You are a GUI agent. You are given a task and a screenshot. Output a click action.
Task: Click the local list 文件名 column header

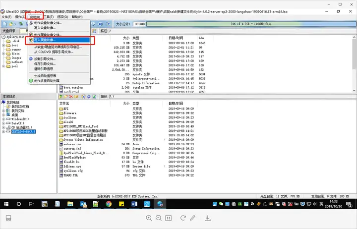84,104
